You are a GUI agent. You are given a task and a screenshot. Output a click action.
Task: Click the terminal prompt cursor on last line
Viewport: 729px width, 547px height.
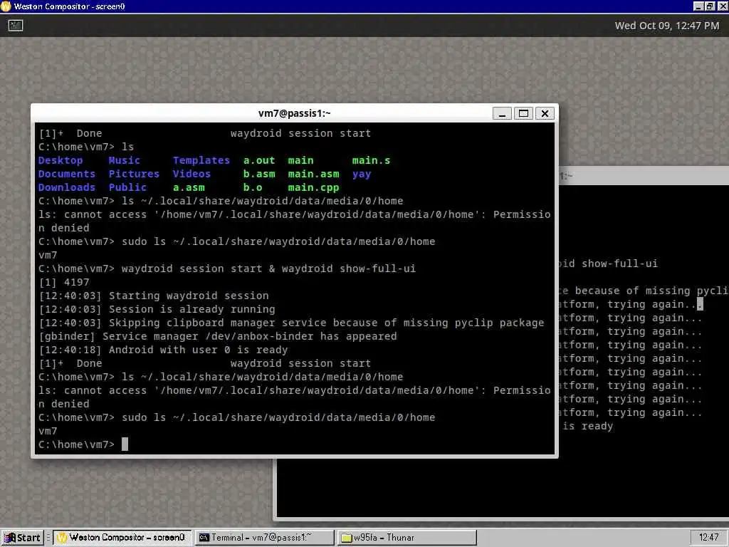(125, 444)
